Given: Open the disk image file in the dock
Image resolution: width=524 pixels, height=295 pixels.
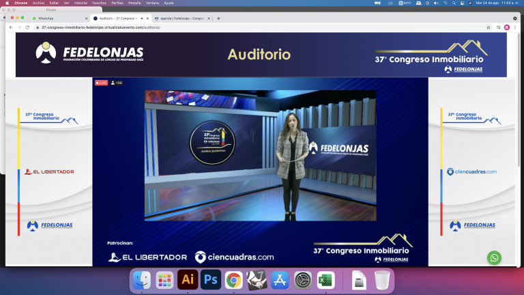Looking at the screenshot, I should [x=359, y=279].
